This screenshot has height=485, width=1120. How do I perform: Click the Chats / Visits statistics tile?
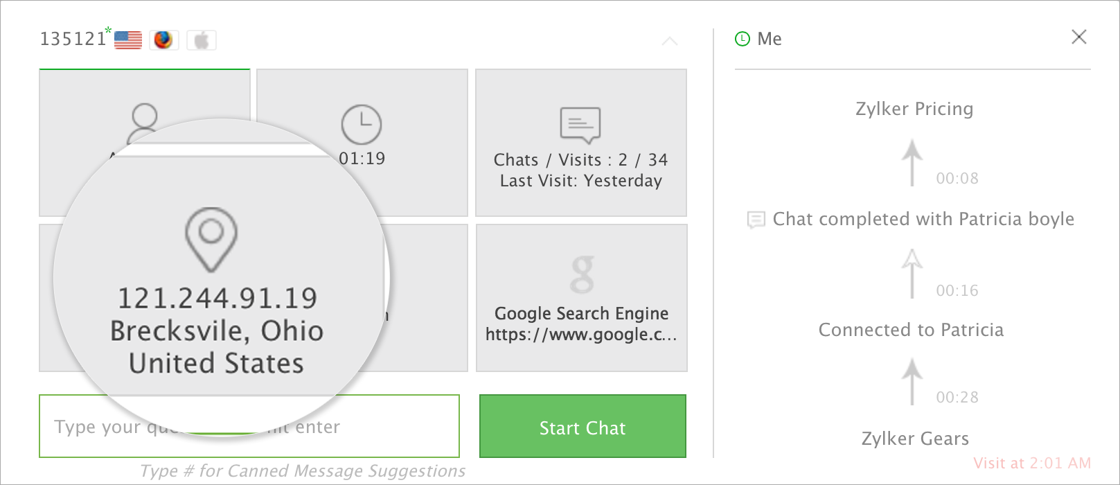[x=581, y=143]
